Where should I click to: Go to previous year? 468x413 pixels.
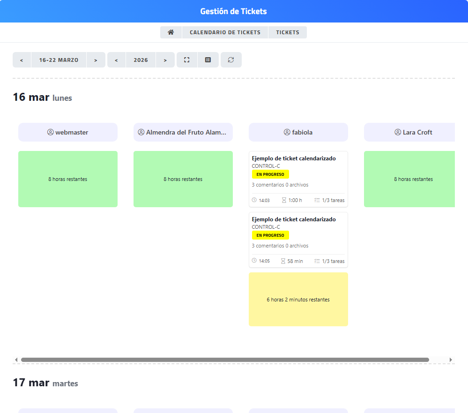(x=116, y=60)
